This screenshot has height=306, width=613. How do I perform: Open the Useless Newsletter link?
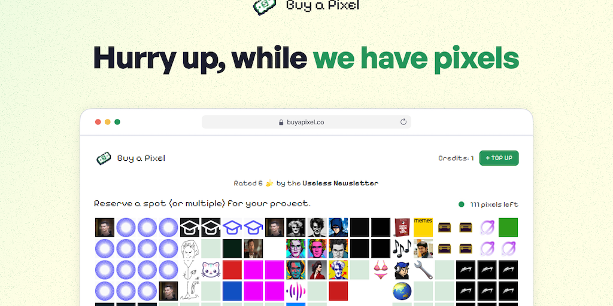coord(340,183)
